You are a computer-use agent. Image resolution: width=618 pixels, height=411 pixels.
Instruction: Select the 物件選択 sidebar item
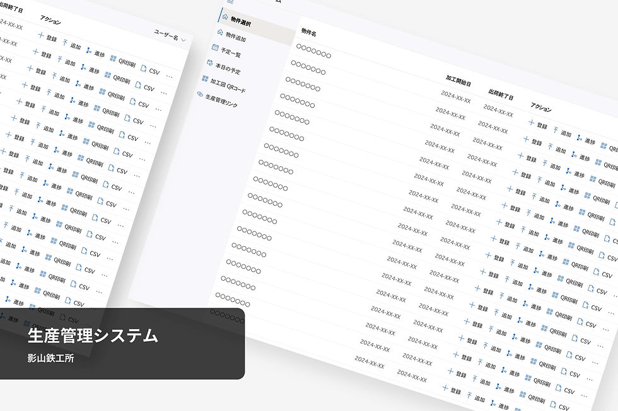[257, 26]
